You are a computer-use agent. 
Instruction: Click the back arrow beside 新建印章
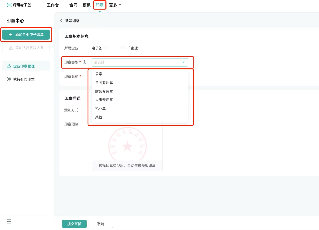click(x=61, y=21)
